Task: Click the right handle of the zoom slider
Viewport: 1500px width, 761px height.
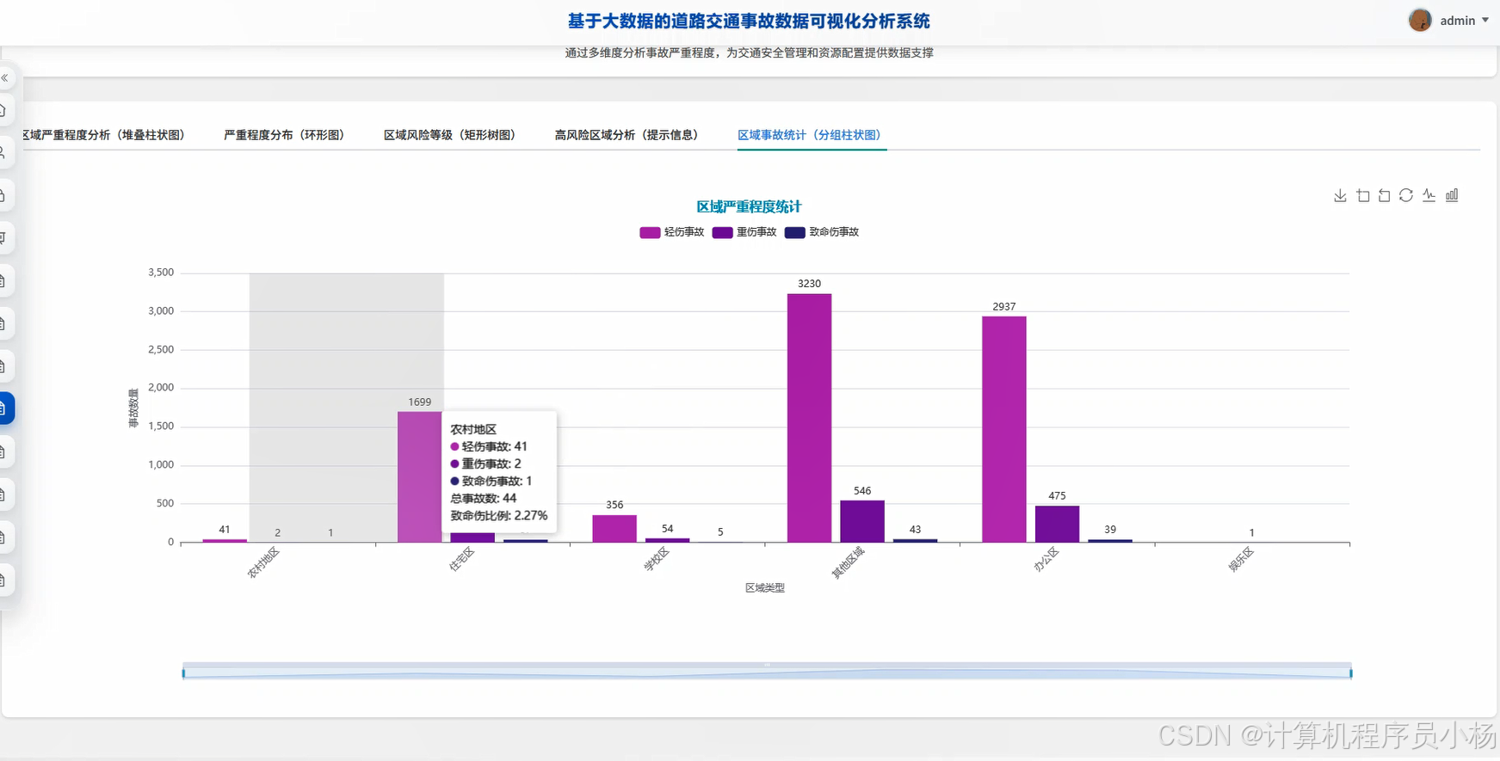Action: 1351,672
